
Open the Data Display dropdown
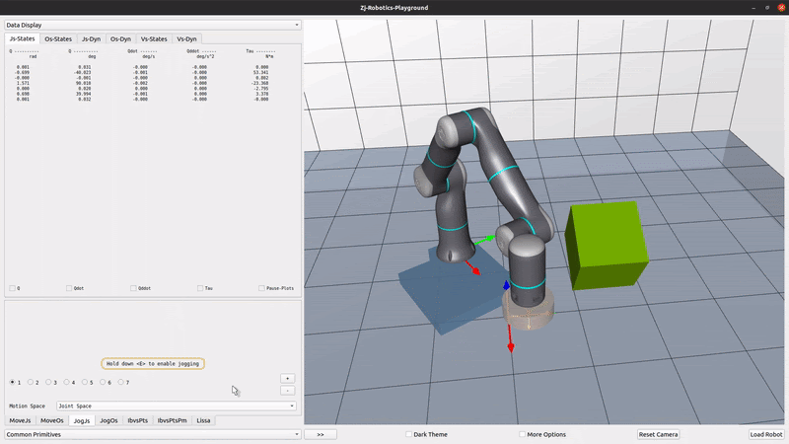[152, 25]
